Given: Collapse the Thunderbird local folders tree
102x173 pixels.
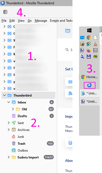Looking at the screenshot, I should [4, 95].
